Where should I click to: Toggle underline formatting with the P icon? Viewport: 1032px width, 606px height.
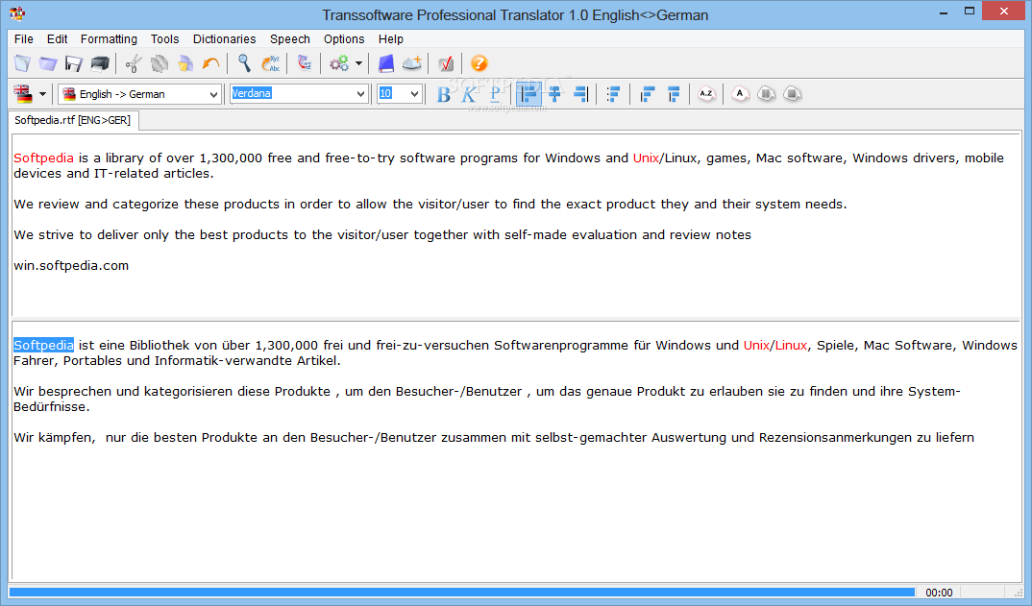tap(495, 94)
